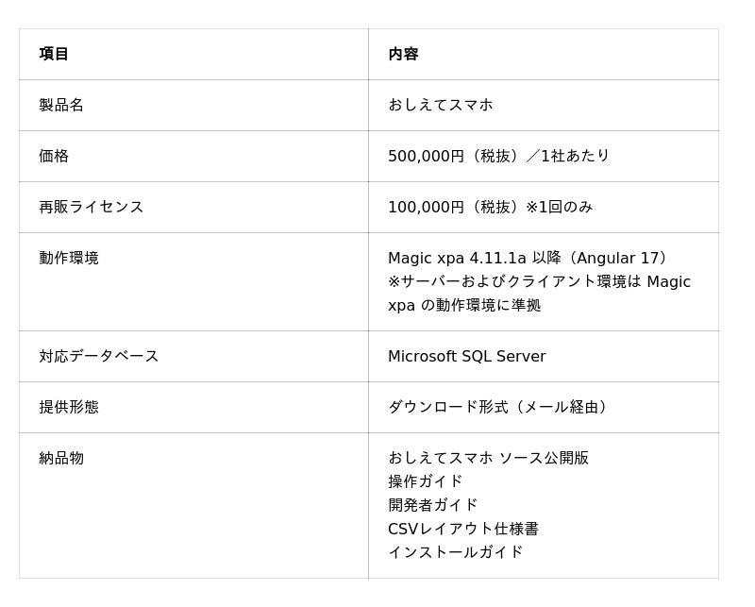Select the 再販ライセンス row label
This screenshot has width=755, height=607.
[91, 207]
